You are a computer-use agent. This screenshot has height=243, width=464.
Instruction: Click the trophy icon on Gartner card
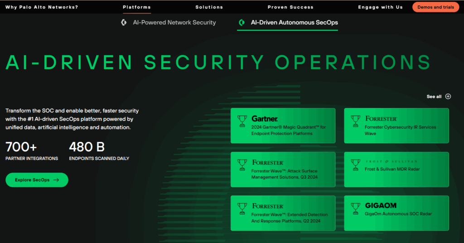click(242, 121)
